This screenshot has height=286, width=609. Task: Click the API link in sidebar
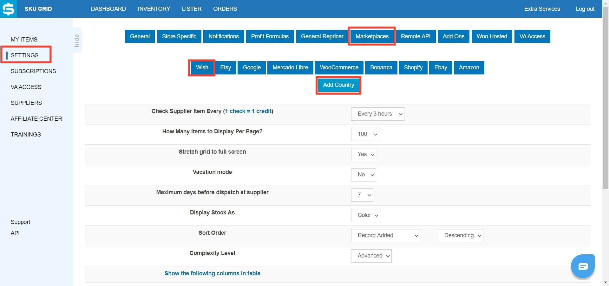click(15, 233)
